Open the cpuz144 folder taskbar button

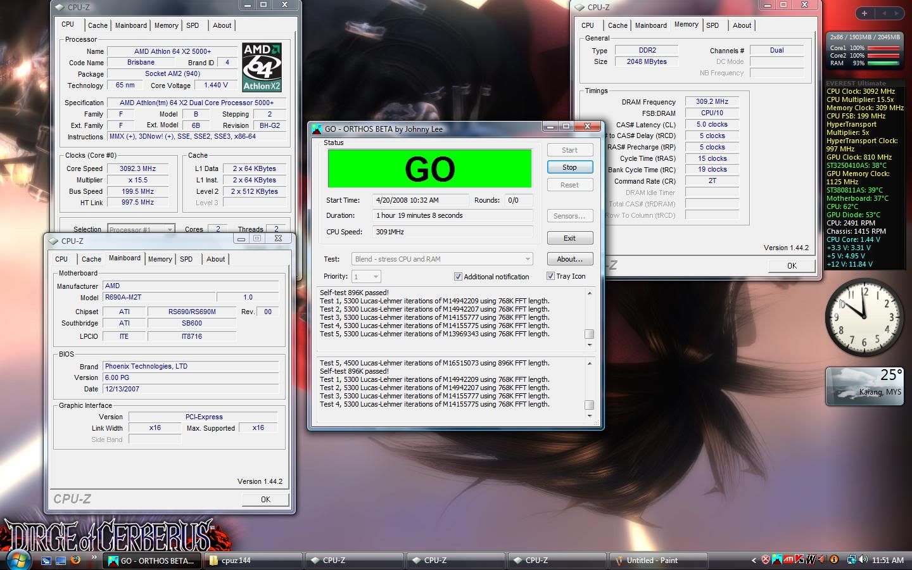(x=253, y=560)
